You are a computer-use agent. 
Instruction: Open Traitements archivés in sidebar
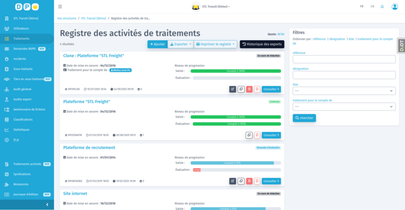pos(27,164)
